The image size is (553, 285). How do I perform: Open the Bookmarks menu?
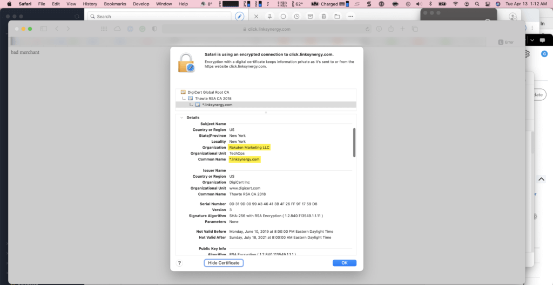[x=114, y=4]
